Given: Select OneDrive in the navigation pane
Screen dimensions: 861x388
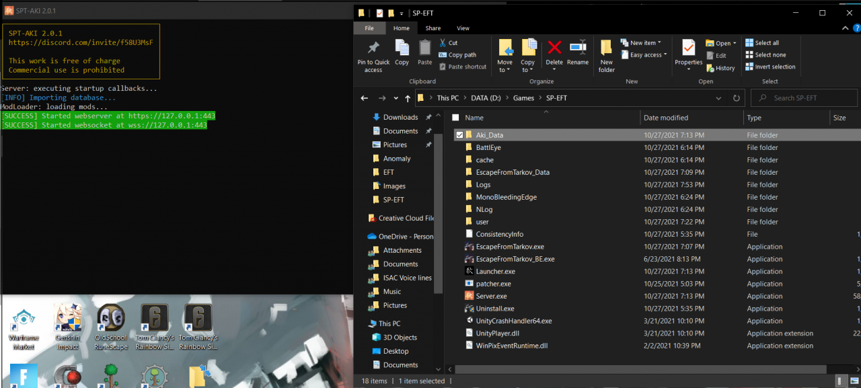Looking at the screenshot, I should (400, 237).
